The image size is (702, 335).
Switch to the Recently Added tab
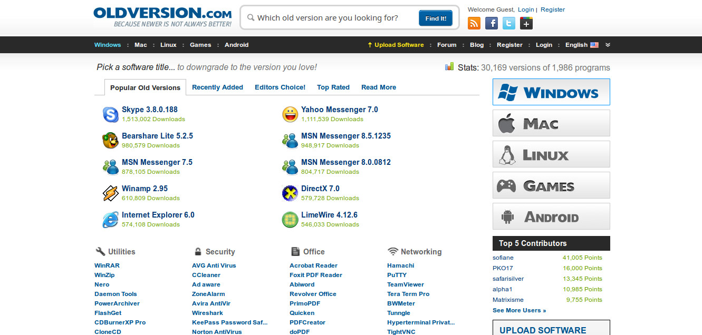(x=217, y=87)
